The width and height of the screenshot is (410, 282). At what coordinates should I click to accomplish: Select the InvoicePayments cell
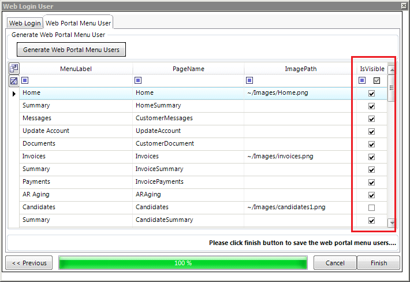pyautogui.click(x=188, y=182)
